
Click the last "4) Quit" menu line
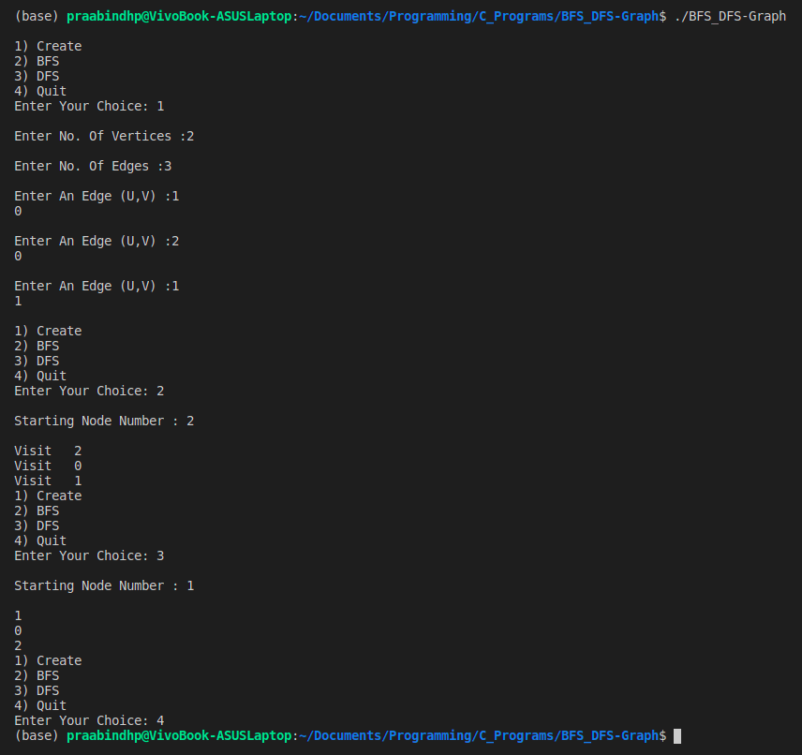(40, 705)
